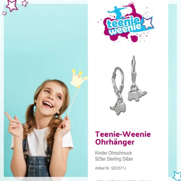Select the right earring hook clasp
The image size is (181, 181).
134,70
